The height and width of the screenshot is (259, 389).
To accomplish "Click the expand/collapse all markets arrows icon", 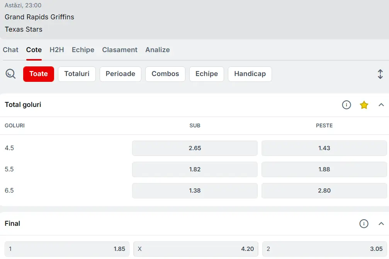I will coord(380,74).
